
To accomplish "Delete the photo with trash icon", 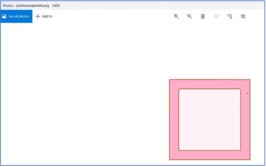I will [x=203, y=17].
